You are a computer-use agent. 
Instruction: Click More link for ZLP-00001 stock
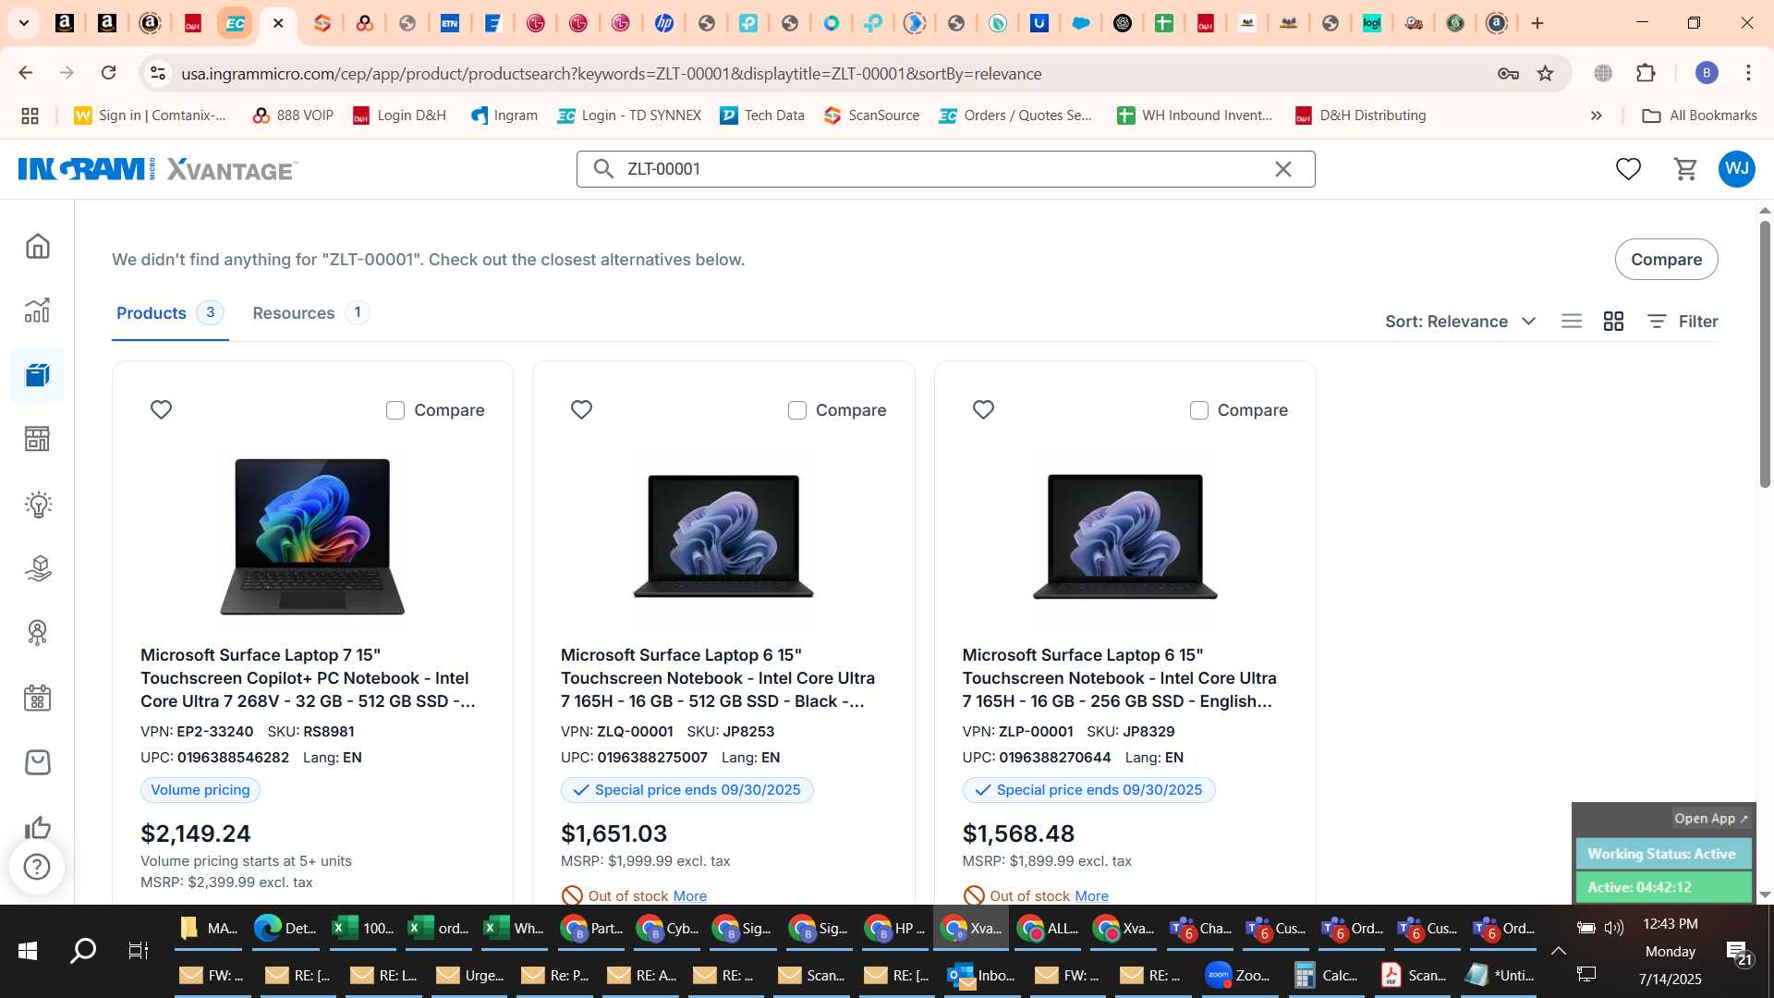[1091, 896]
